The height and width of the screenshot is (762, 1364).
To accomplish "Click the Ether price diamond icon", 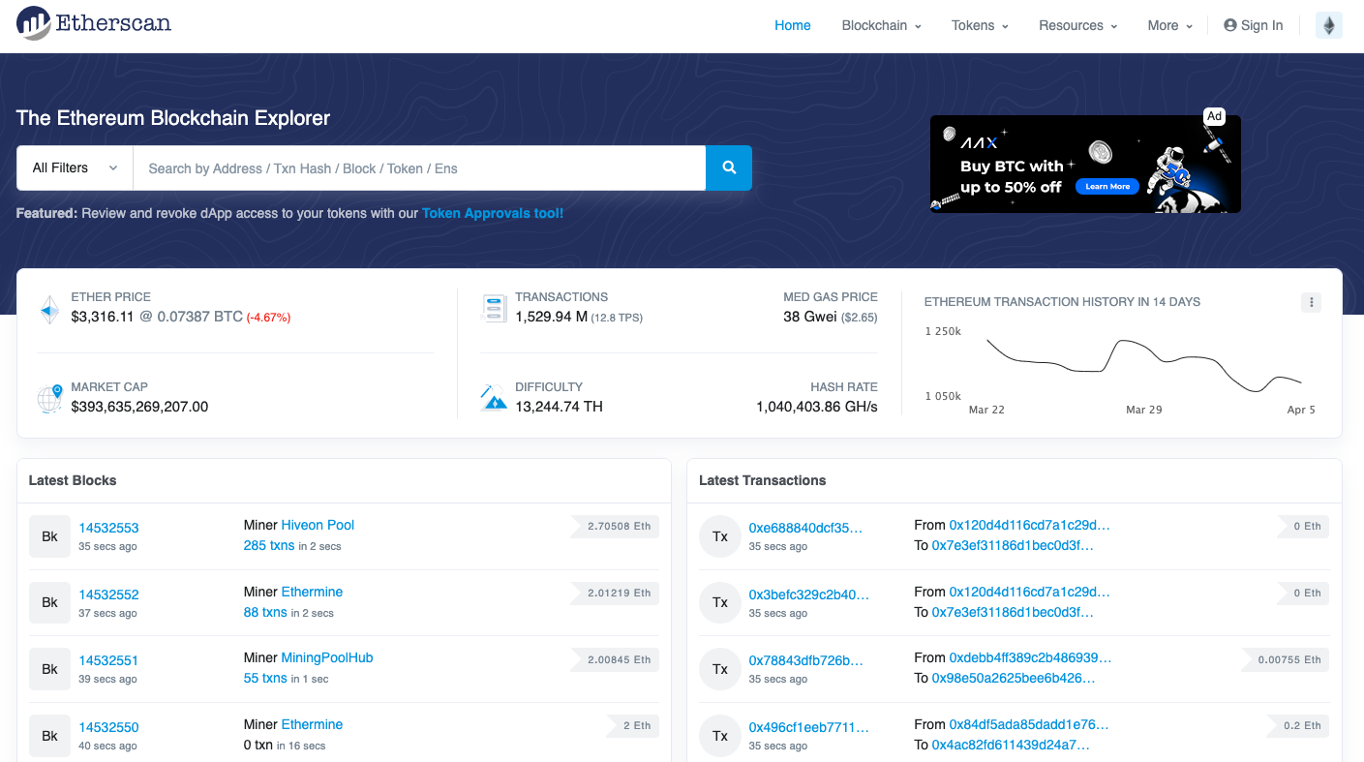I will pyautogui.click(x=49, y=311).
